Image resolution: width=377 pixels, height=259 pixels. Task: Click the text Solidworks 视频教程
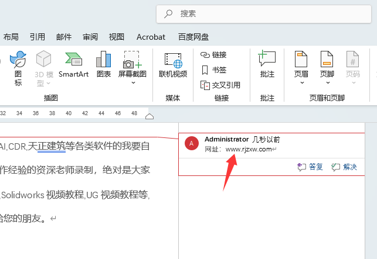43,195
